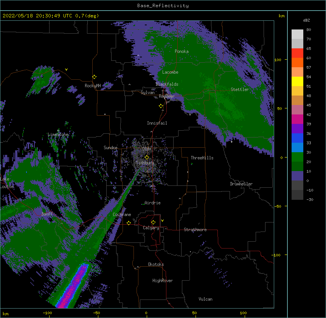Select the Blackfalds label
Image resolution: width=326 pixels, height=318 pixels.
point(167,84)
